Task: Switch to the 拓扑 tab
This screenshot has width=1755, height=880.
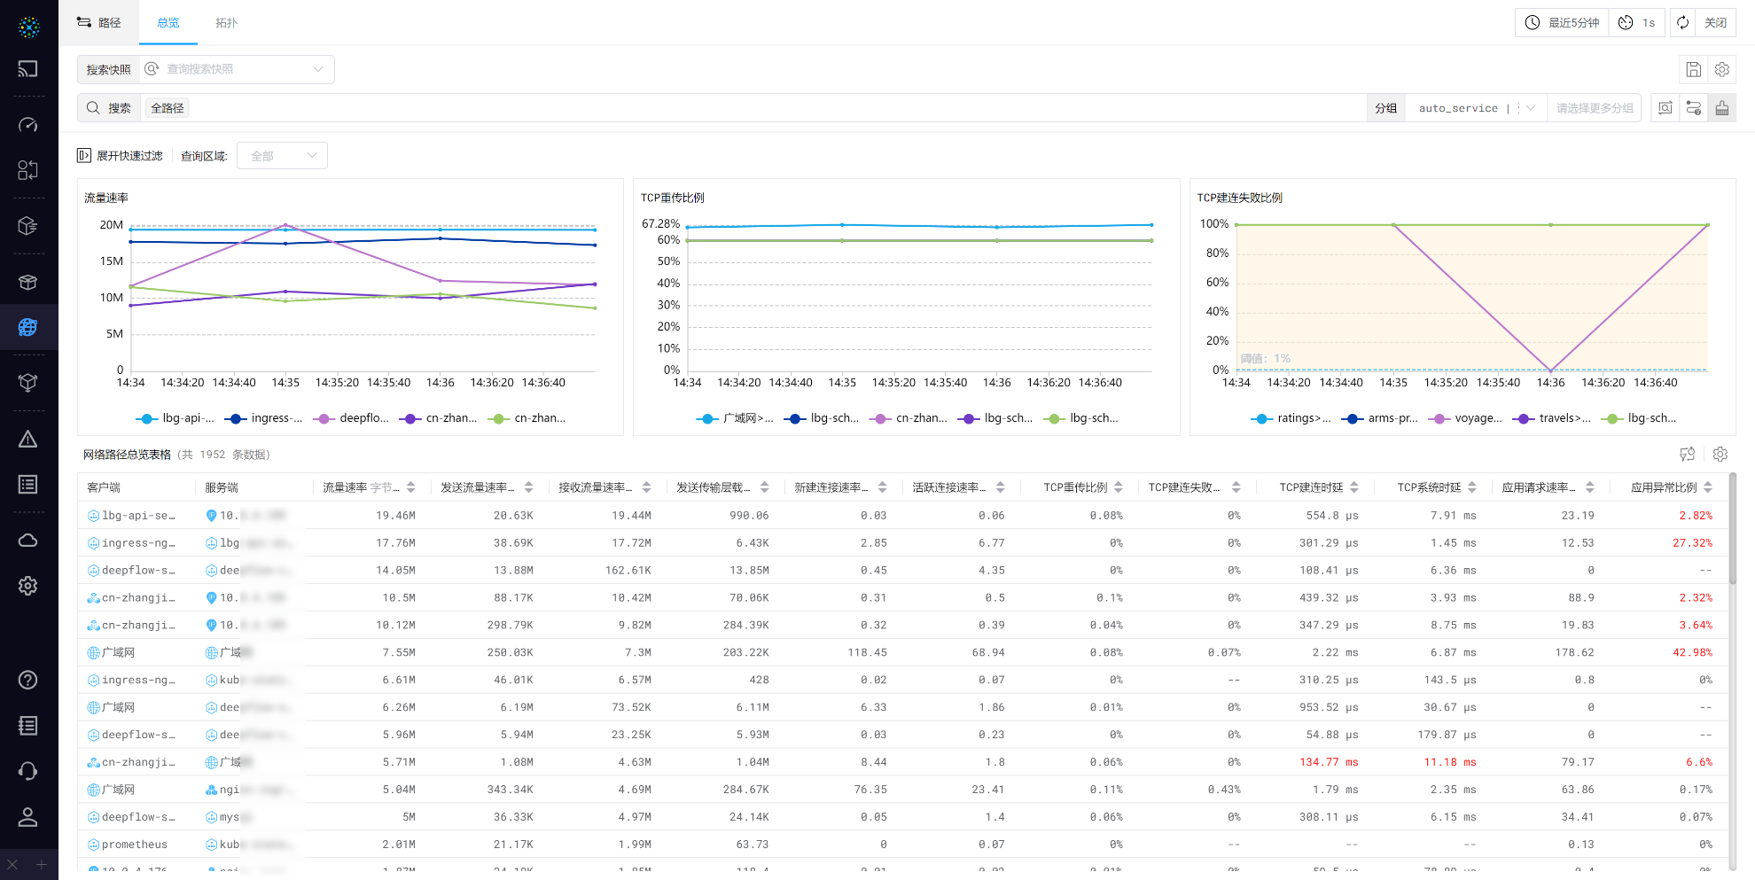Action: click(226, 23)
